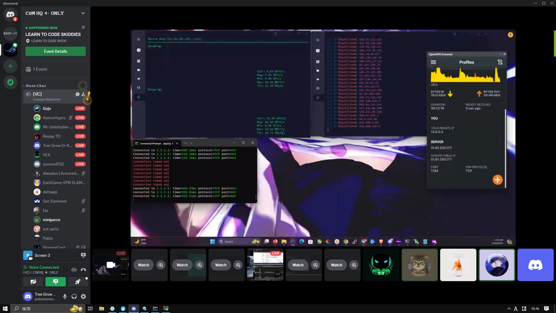Screen dimensions: 556x313
Task: Open Tree Grow user profile panel
Action: pyautogui.click(x=41, y=296)
